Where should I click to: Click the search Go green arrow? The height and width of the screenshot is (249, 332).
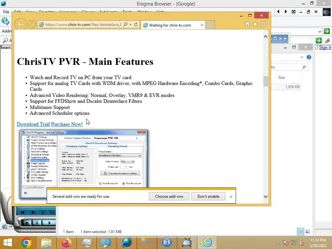pos(319,41)
